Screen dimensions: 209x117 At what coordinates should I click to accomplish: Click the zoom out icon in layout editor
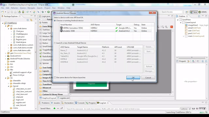pyautogui.click(x=163, y=27)
